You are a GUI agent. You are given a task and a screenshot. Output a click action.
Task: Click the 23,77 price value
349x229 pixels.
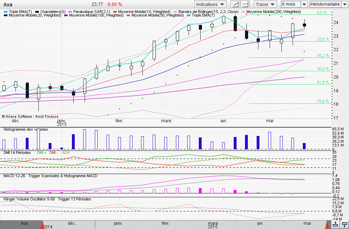click(x=97, y=5)
